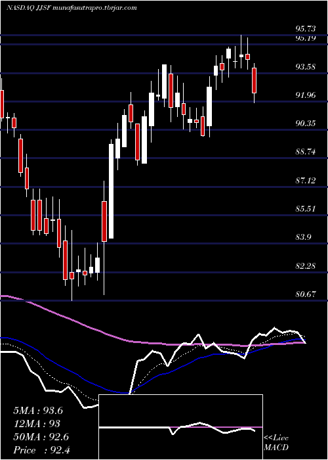Open the MACD inset chart panel

(x=181, y=427)
